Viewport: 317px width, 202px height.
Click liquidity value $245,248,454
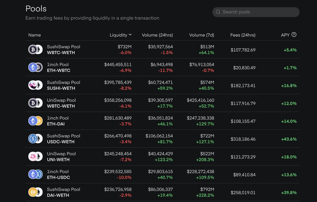point(118,154)
